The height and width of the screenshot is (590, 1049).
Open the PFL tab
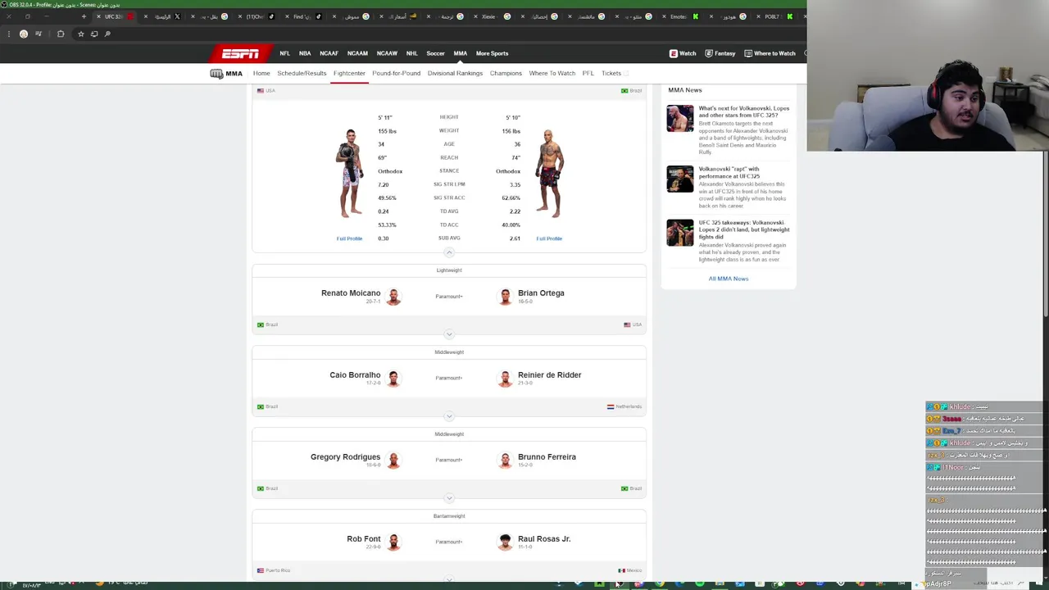(x=588, y=74)
